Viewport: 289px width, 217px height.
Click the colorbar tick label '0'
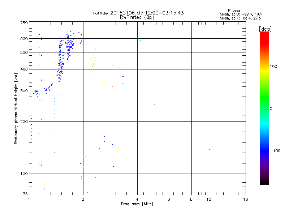271,109
